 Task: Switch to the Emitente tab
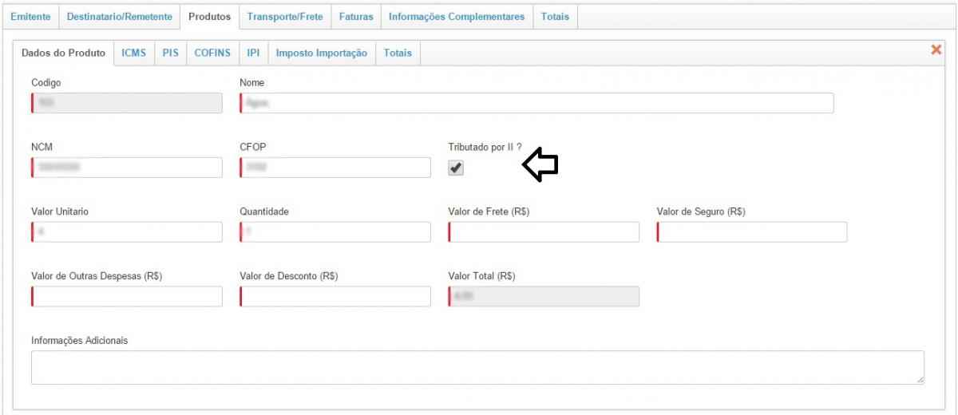click(x=31, y=16)
